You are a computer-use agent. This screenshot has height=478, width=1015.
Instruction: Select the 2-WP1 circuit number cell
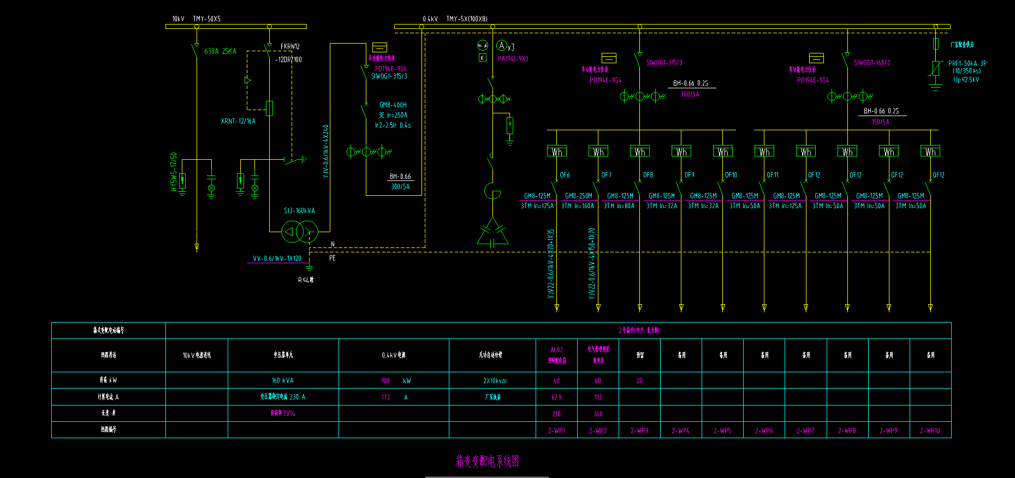[556, 431]
